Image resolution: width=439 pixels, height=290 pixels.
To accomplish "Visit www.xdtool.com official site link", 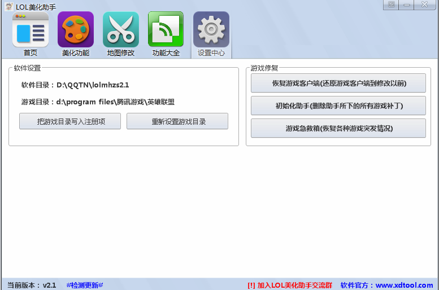I will pyautogui.click(x=404, y=285).
